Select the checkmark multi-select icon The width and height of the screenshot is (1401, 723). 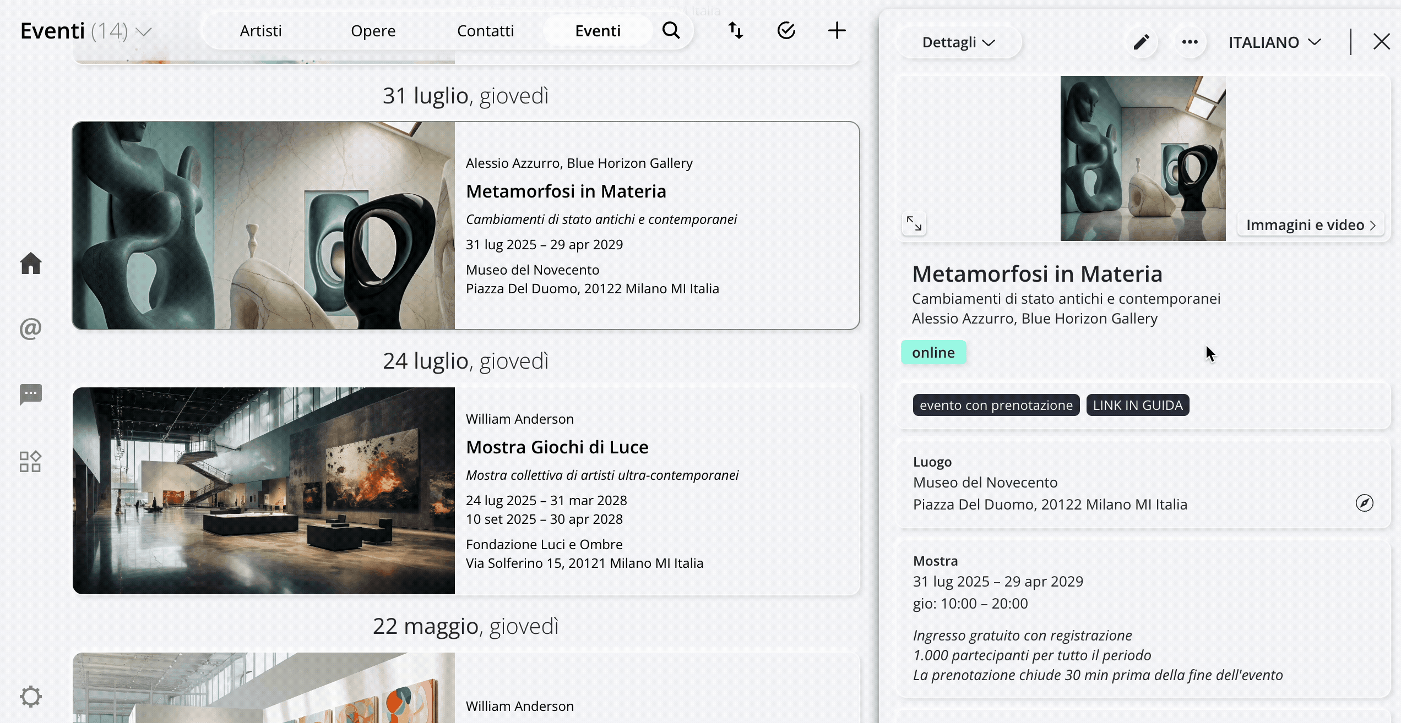pos(786,30)
